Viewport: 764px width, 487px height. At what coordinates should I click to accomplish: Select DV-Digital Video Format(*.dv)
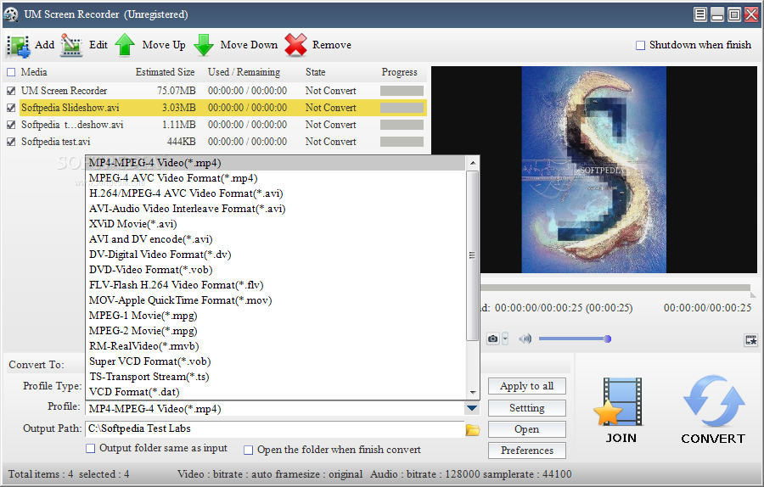(x=276, y=255)
